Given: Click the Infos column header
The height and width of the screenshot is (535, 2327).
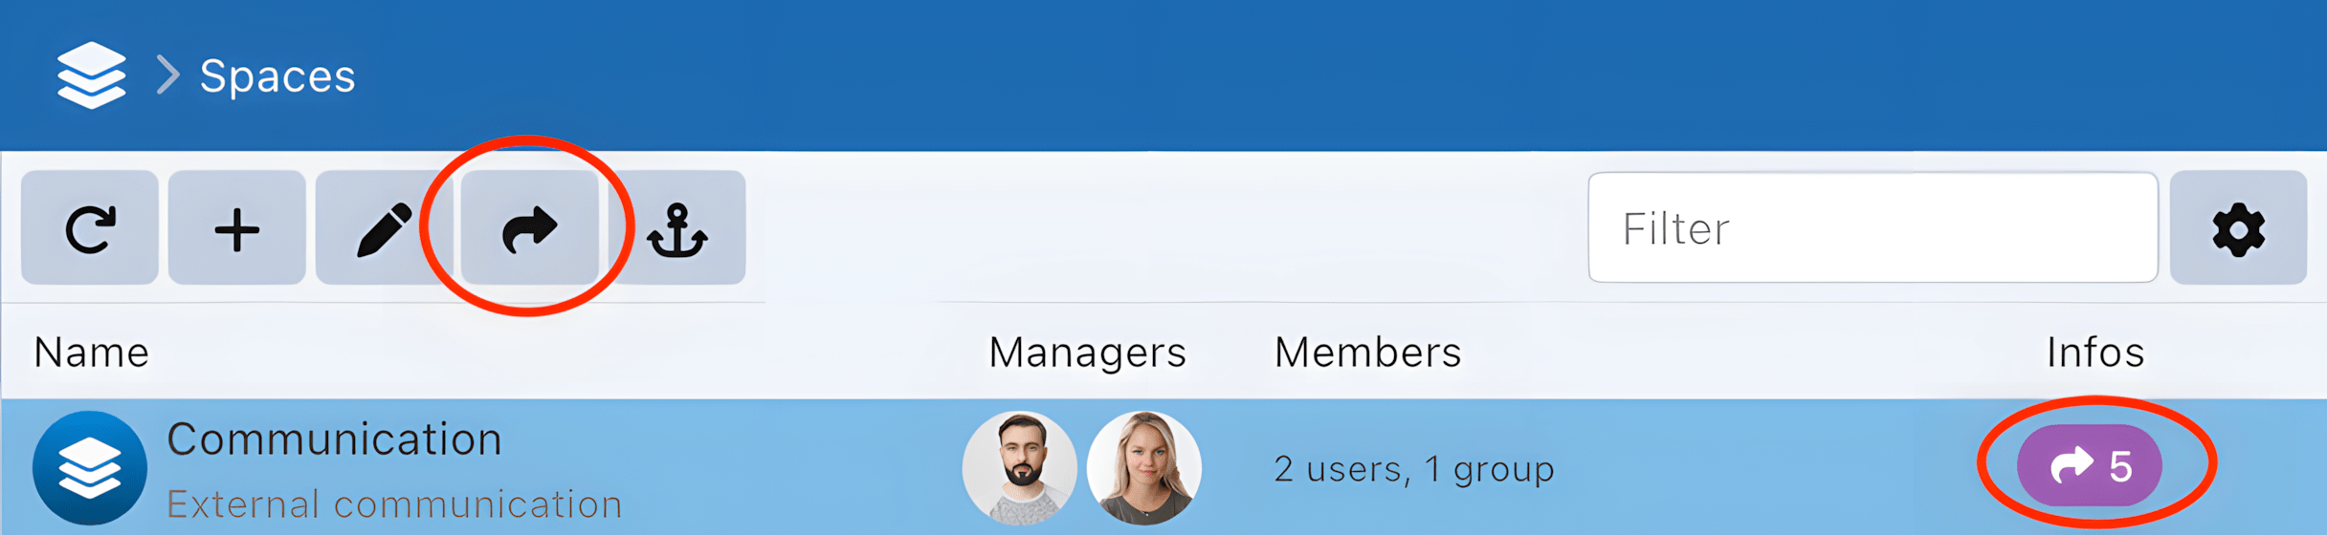Looking at the screenshot, I should [x=2095, y=353].
